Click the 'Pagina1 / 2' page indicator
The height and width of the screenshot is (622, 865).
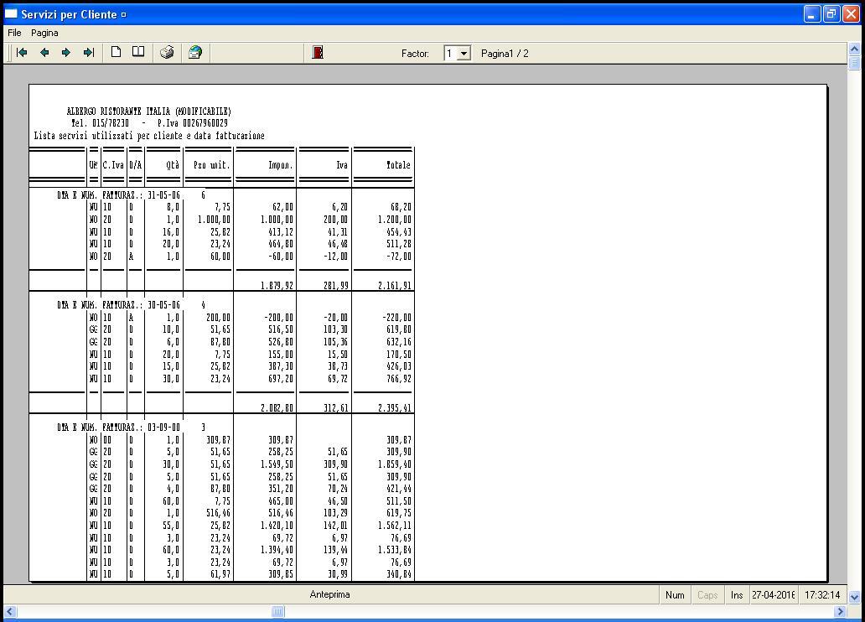[505, 54]
